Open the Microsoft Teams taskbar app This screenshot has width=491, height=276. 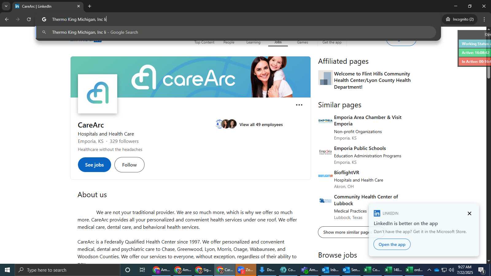coord(309,270)
